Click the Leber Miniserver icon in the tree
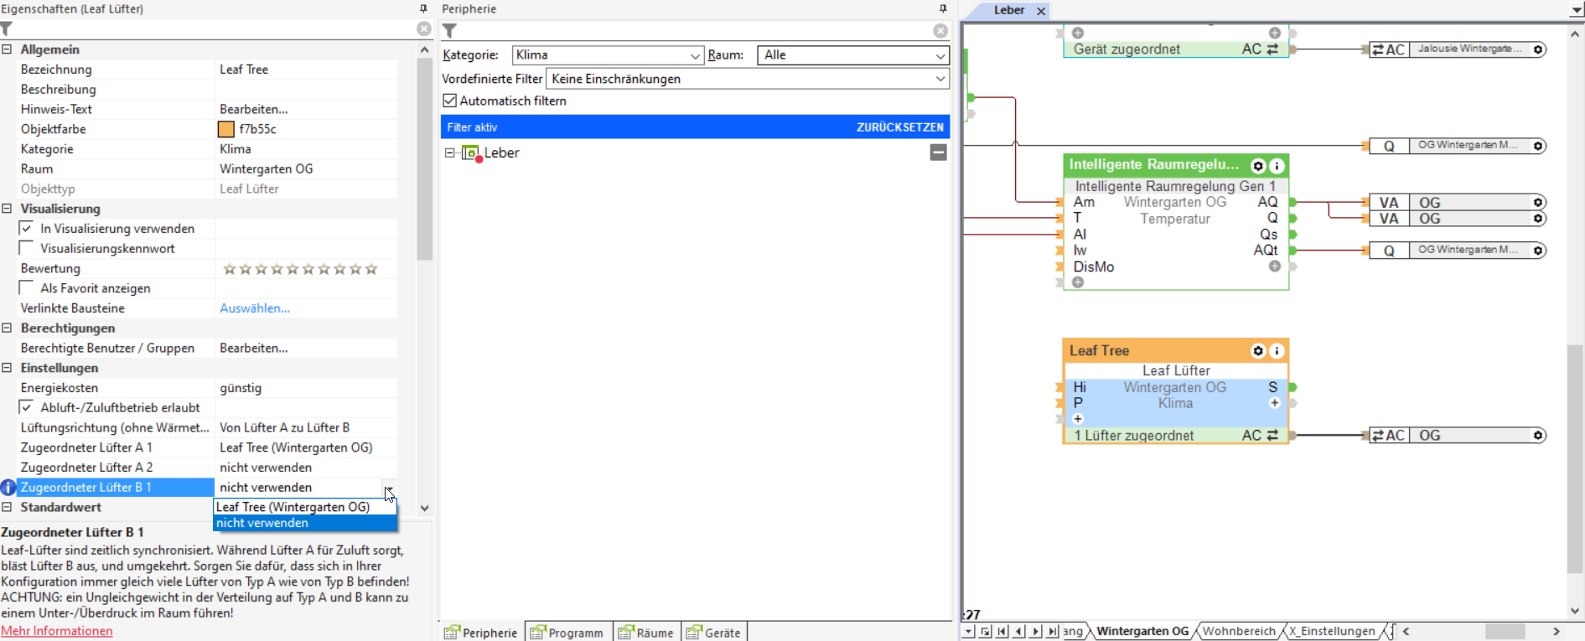Image resolution: width=1585 pixels, height=641 pixels. click(471, 153)
